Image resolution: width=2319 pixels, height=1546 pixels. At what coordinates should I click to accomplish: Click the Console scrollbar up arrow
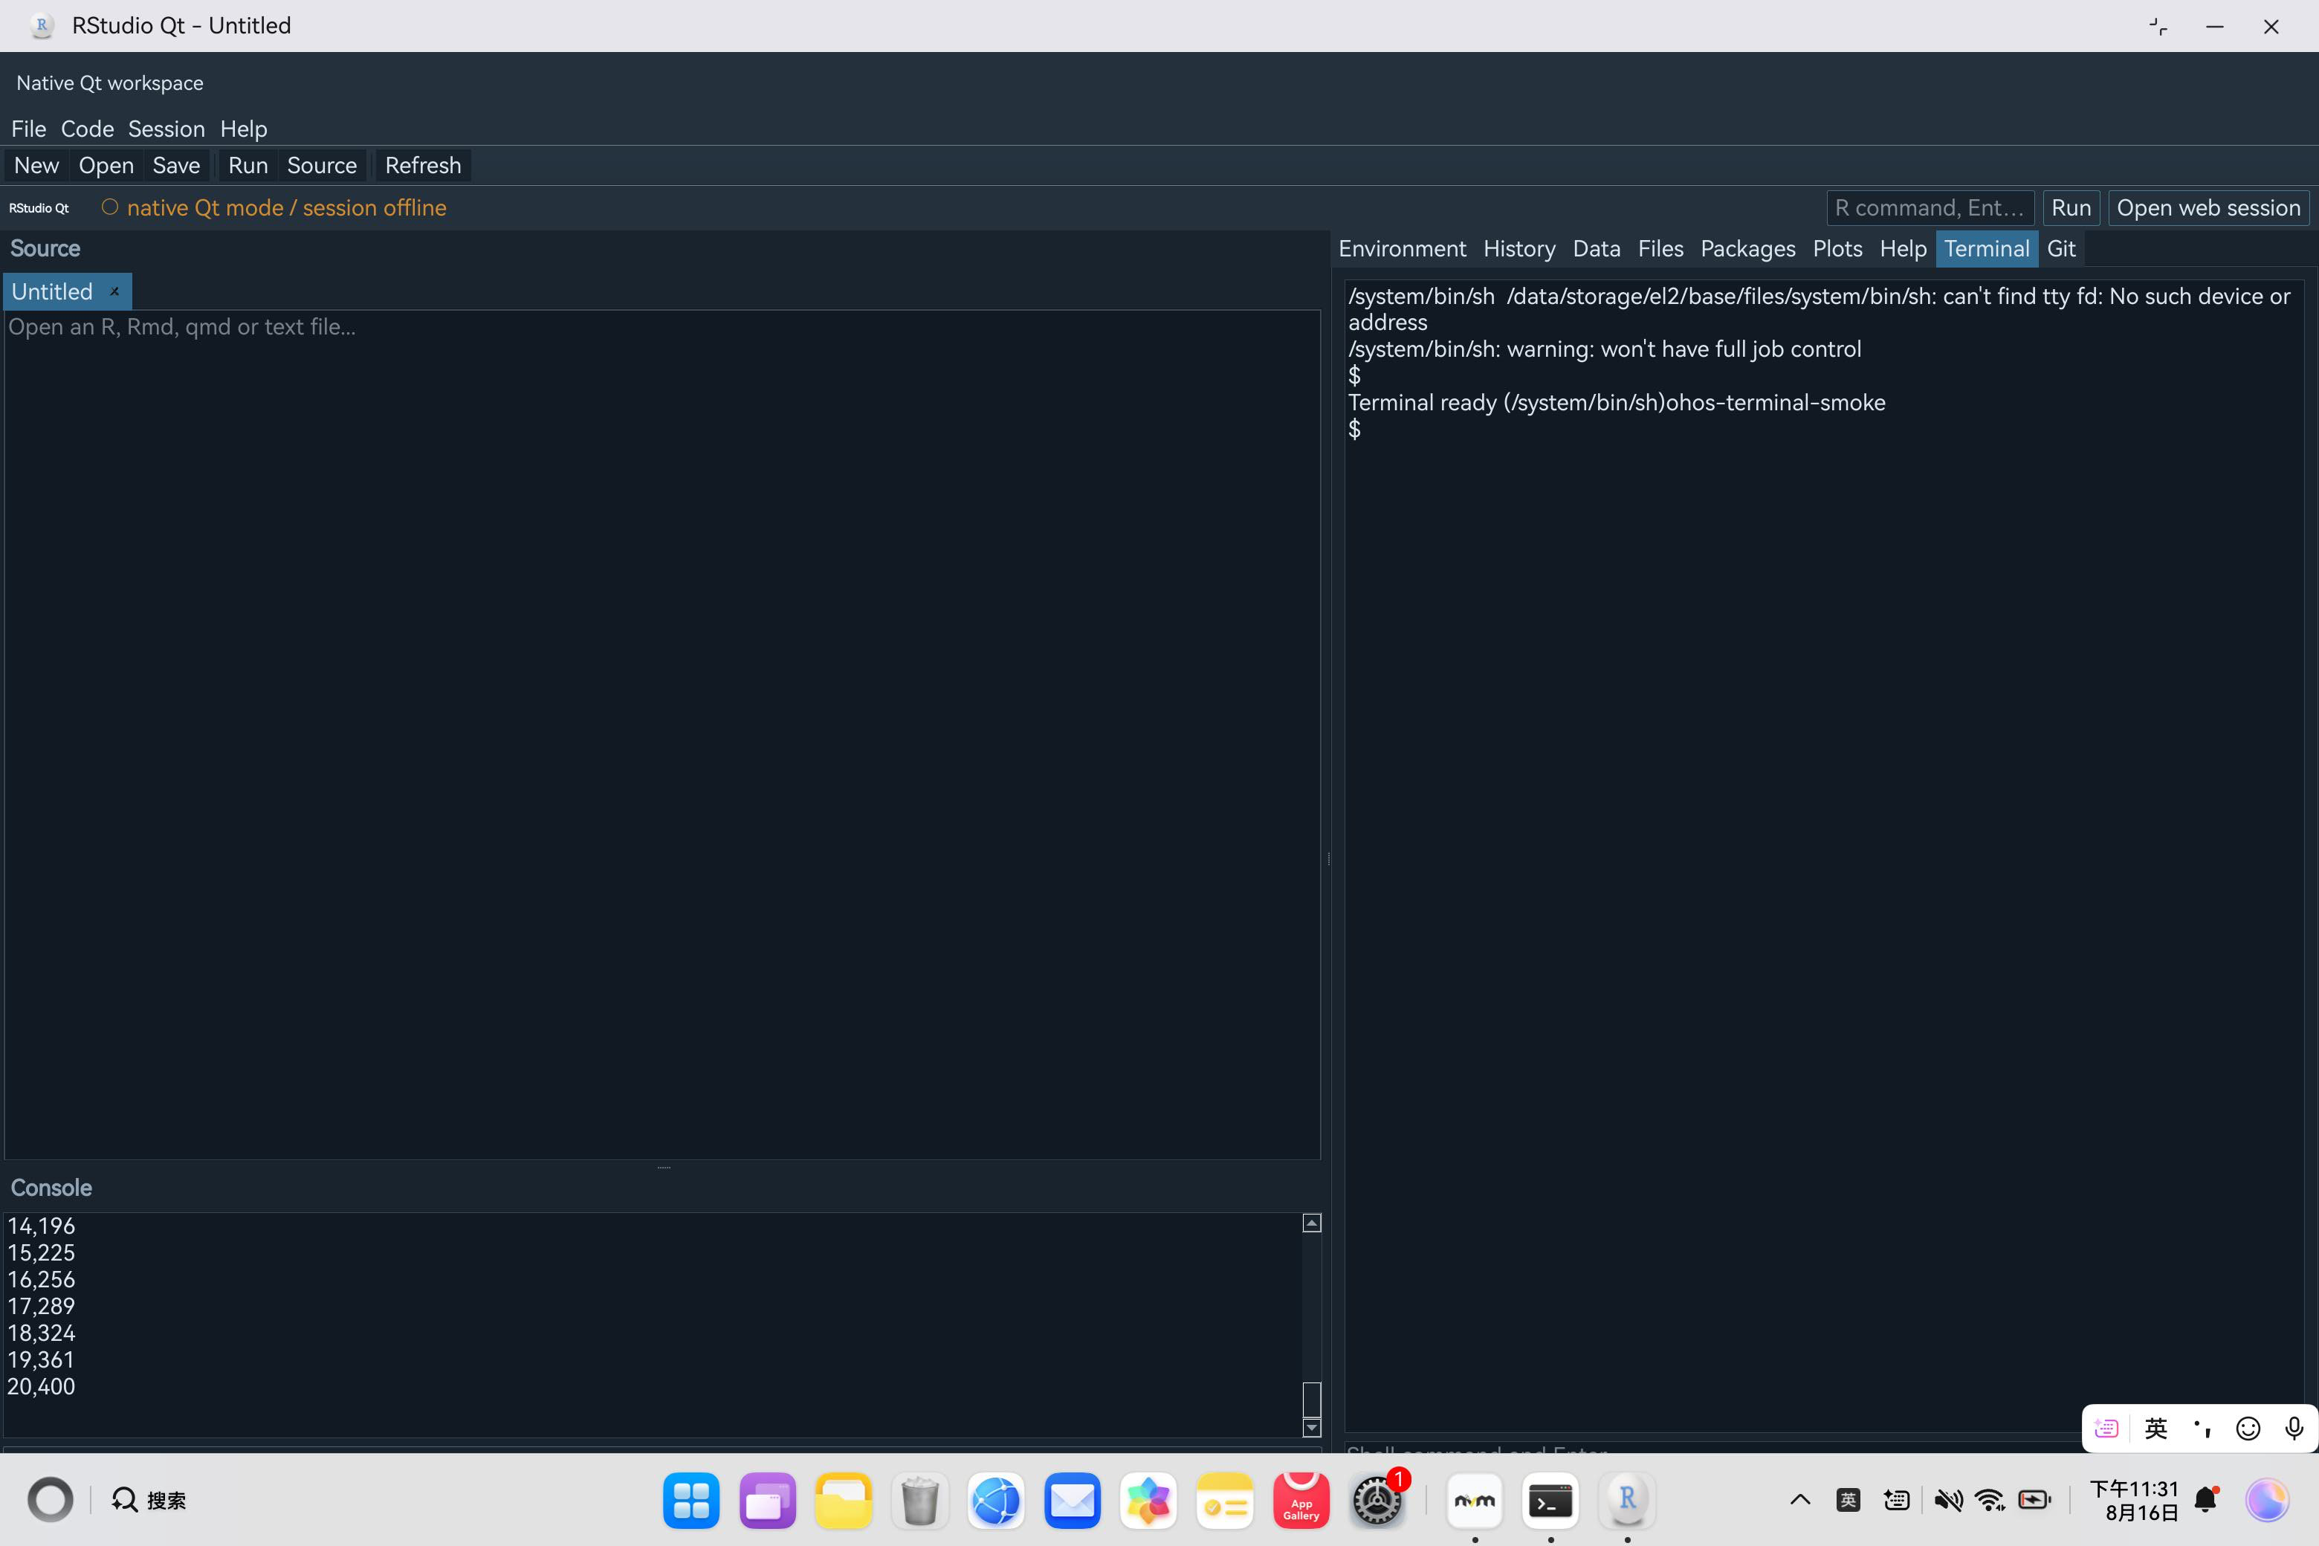1311,1223
